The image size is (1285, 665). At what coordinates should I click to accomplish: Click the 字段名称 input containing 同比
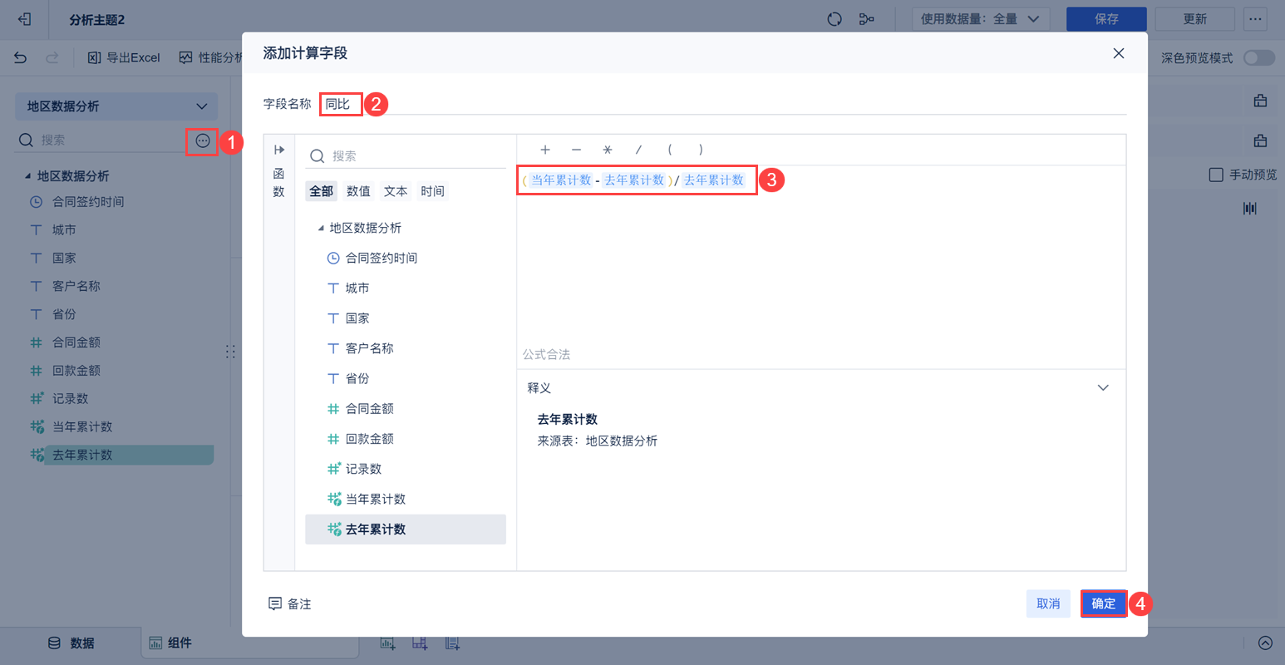723,104
